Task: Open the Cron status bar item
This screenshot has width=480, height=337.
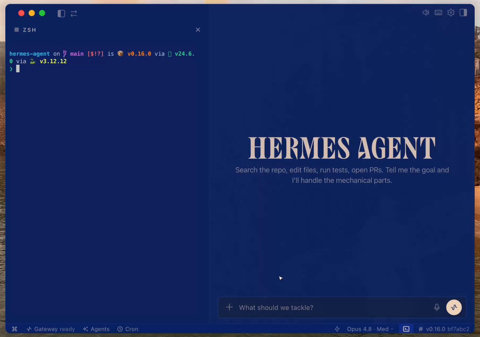Action: click(128, 329)
